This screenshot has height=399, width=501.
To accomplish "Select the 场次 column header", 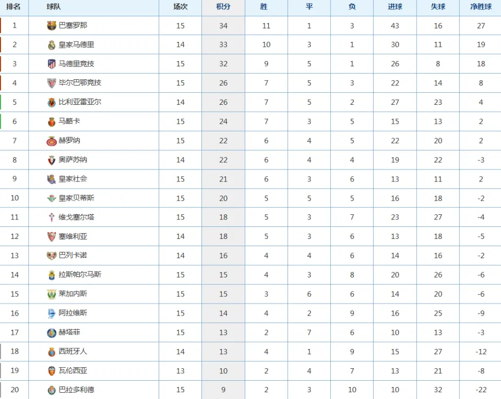I will 180,7.
